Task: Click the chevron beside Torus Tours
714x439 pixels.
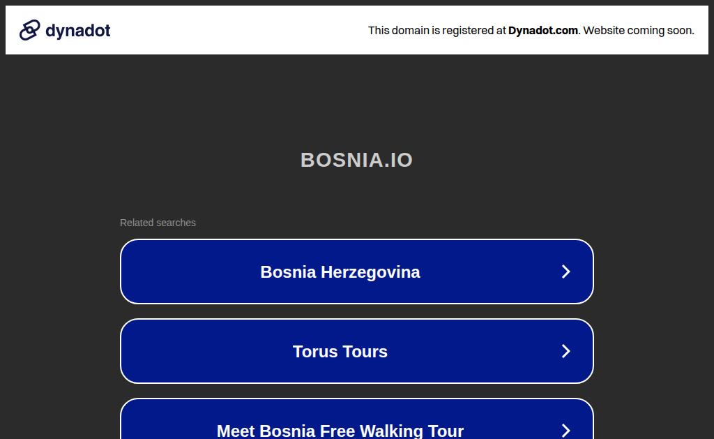Action: (x=565, y=351)
